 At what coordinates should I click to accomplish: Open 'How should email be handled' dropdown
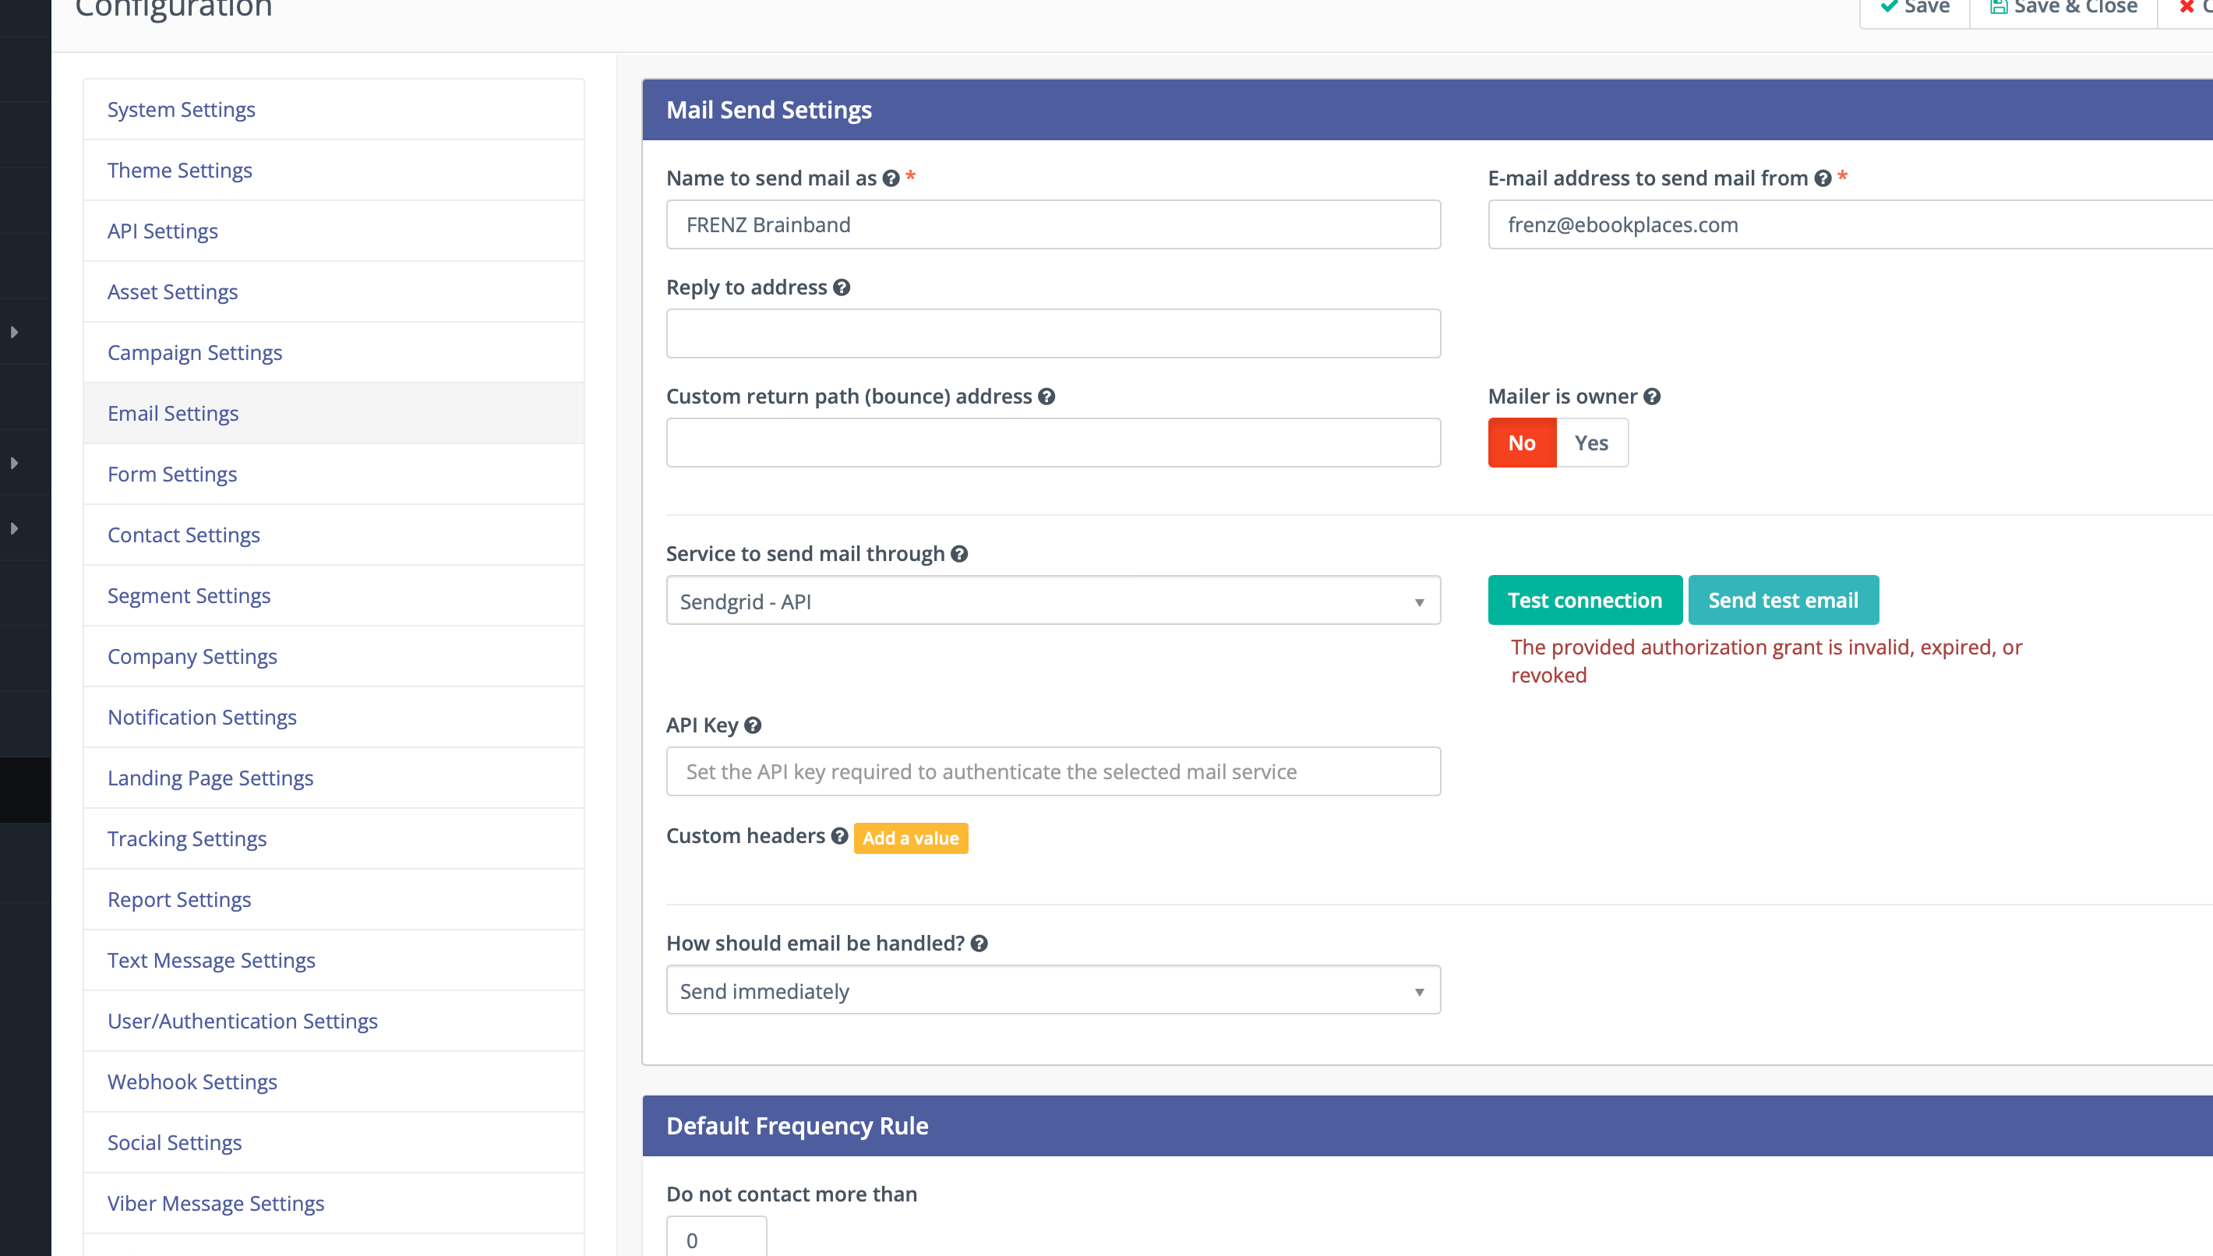[x=1052, y=991]
